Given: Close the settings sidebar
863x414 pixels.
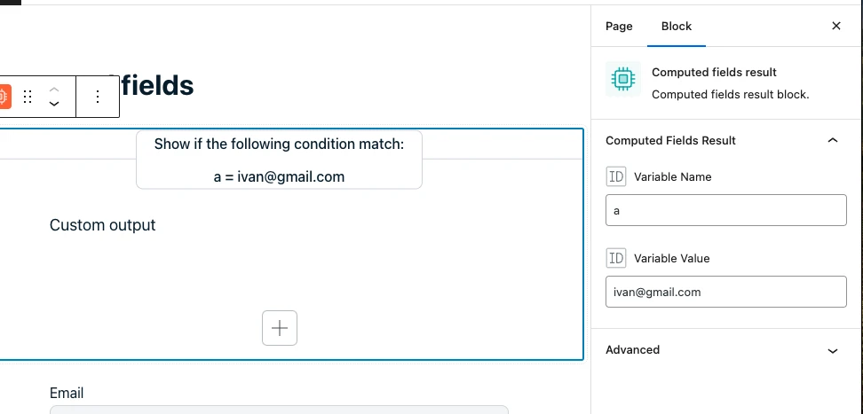Looking at the screenshot, I should click(x=835, y=26).
